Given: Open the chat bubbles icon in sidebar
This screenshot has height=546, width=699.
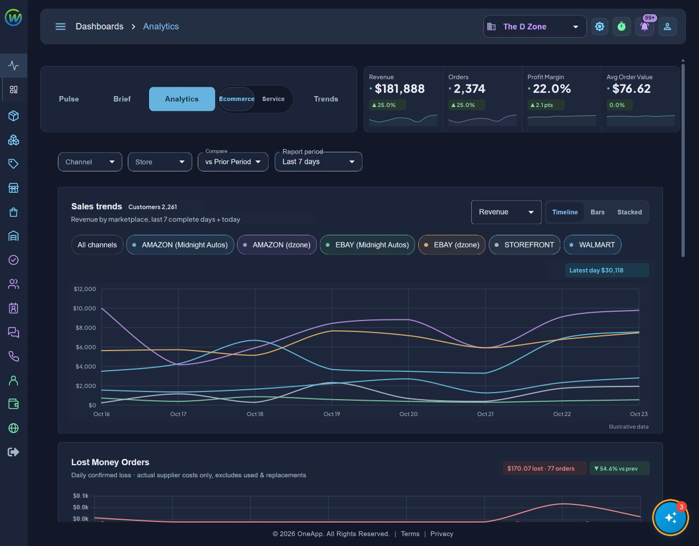Looking at the screenshot, I should point(14,332).
